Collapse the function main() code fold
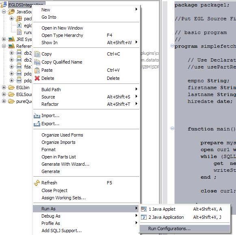This screenshot has width=236, height=235. 173,128
